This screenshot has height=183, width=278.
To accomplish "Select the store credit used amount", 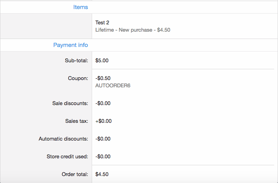I will click(103, 157).
